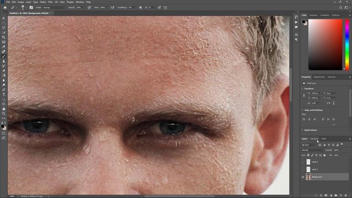Open the Smoothing value dropdown
The height and width of the screenshot is (198, 352).
(x=136, y=7)
